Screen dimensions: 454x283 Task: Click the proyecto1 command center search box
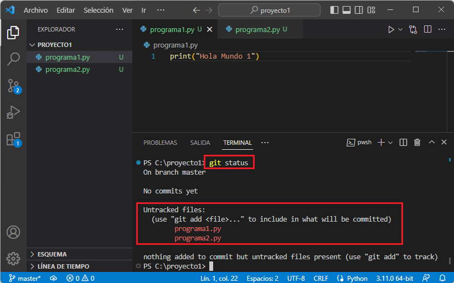coord(269,11)
